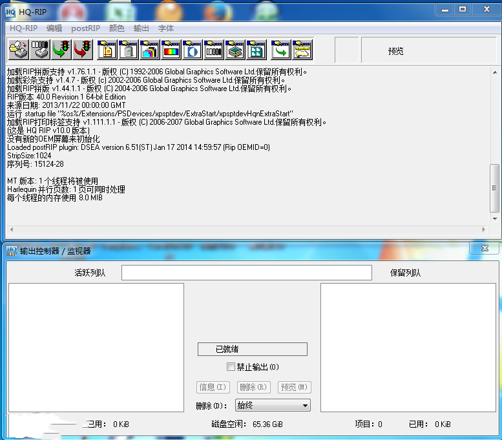Open the calibration manager grayscale strip icon
502x440 pixels.
click(x=214, y=50)
